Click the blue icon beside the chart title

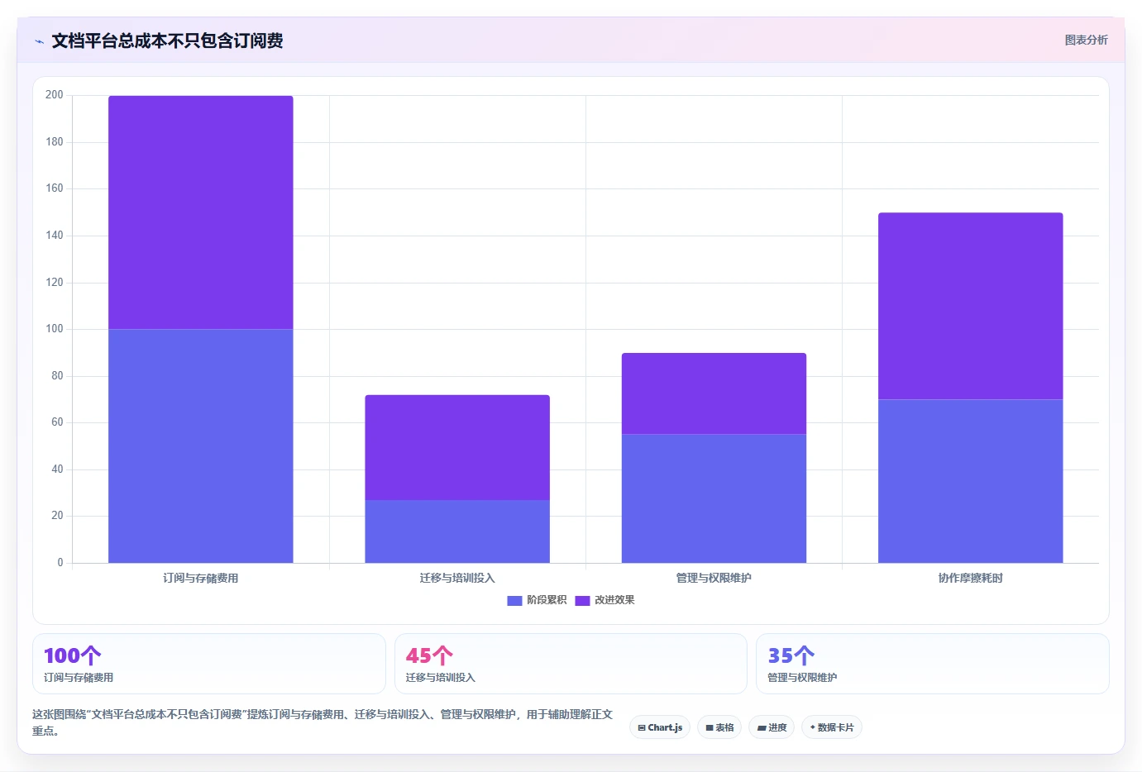click(39, 41)
